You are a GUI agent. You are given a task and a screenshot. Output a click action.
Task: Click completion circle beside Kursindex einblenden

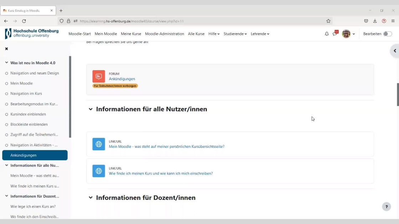coord(7,114)
